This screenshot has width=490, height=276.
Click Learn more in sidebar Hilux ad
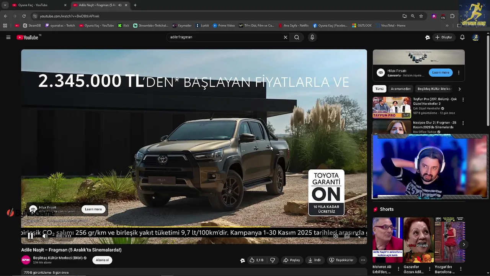point(441,72)
